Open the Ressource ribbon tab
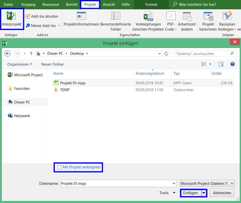 tap(51, 4)
